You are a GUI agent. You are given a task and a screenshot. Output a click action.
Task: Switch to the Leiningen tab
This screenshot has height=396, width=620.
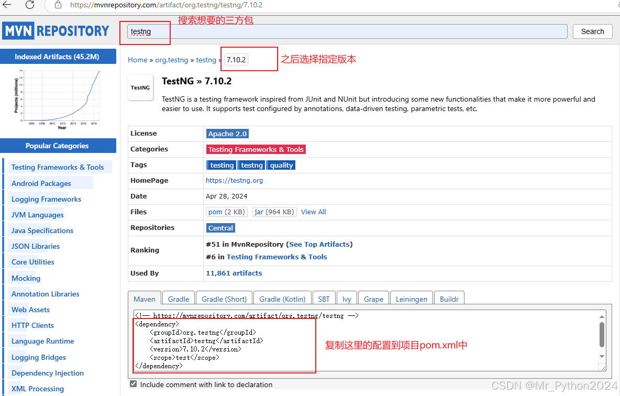[412, 299]
